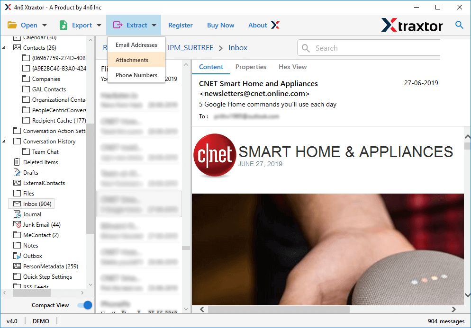Click the blue search magnifier icon
This screenshot has width=471, height=328.
point(459,25)
